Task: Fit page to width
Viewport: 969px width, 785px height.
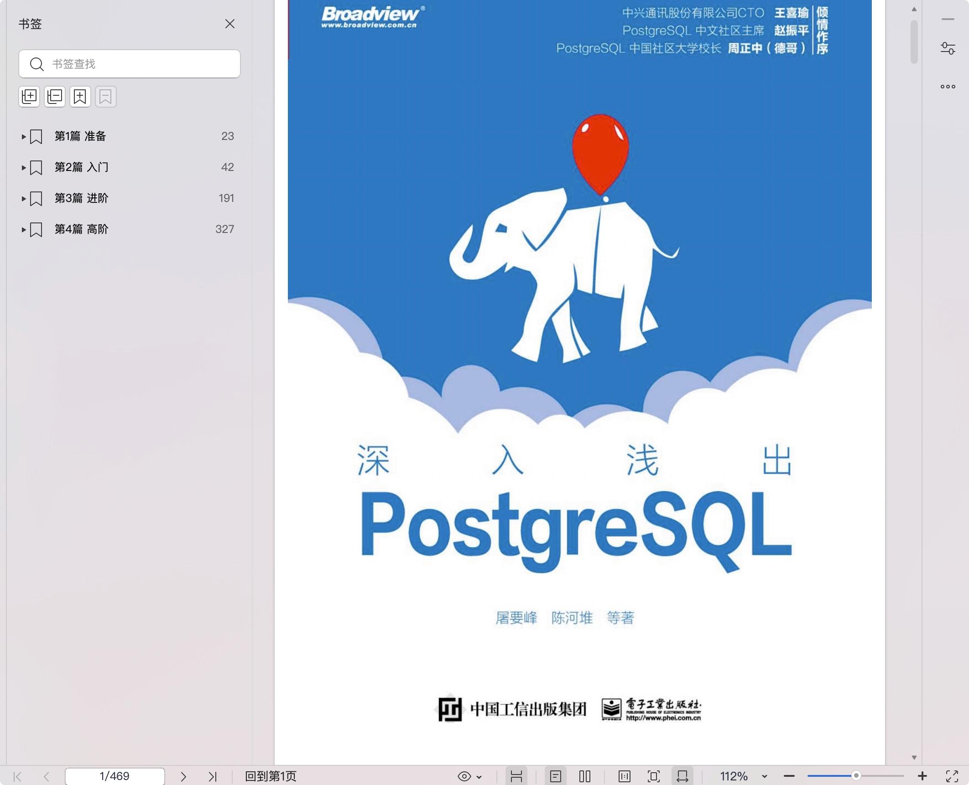Action: 682,776
